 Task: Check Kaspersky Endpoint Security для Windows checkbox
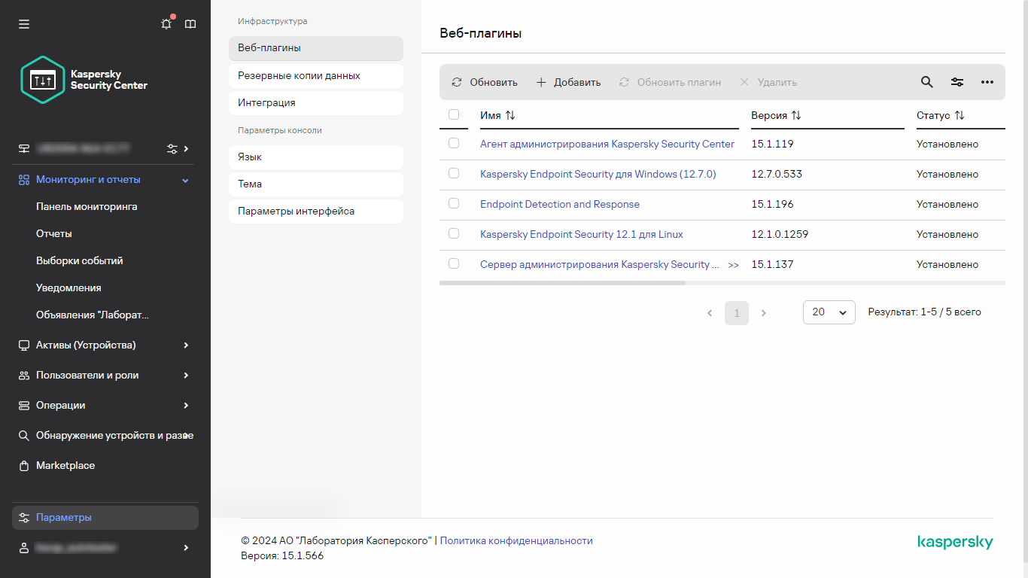coord(454,173)
